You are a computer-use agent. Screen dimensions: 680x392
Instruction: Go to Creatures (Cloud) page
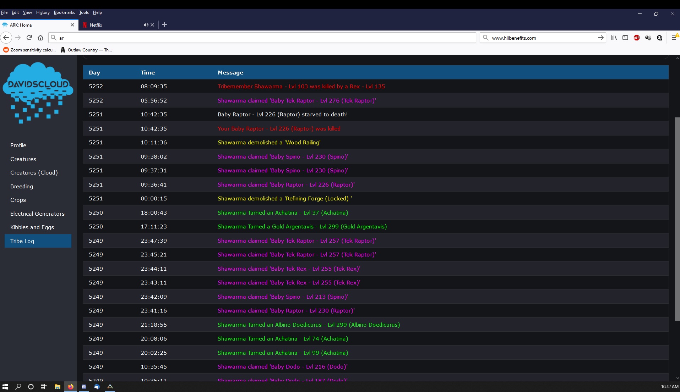pyautogui.click(x=34, y=172)
